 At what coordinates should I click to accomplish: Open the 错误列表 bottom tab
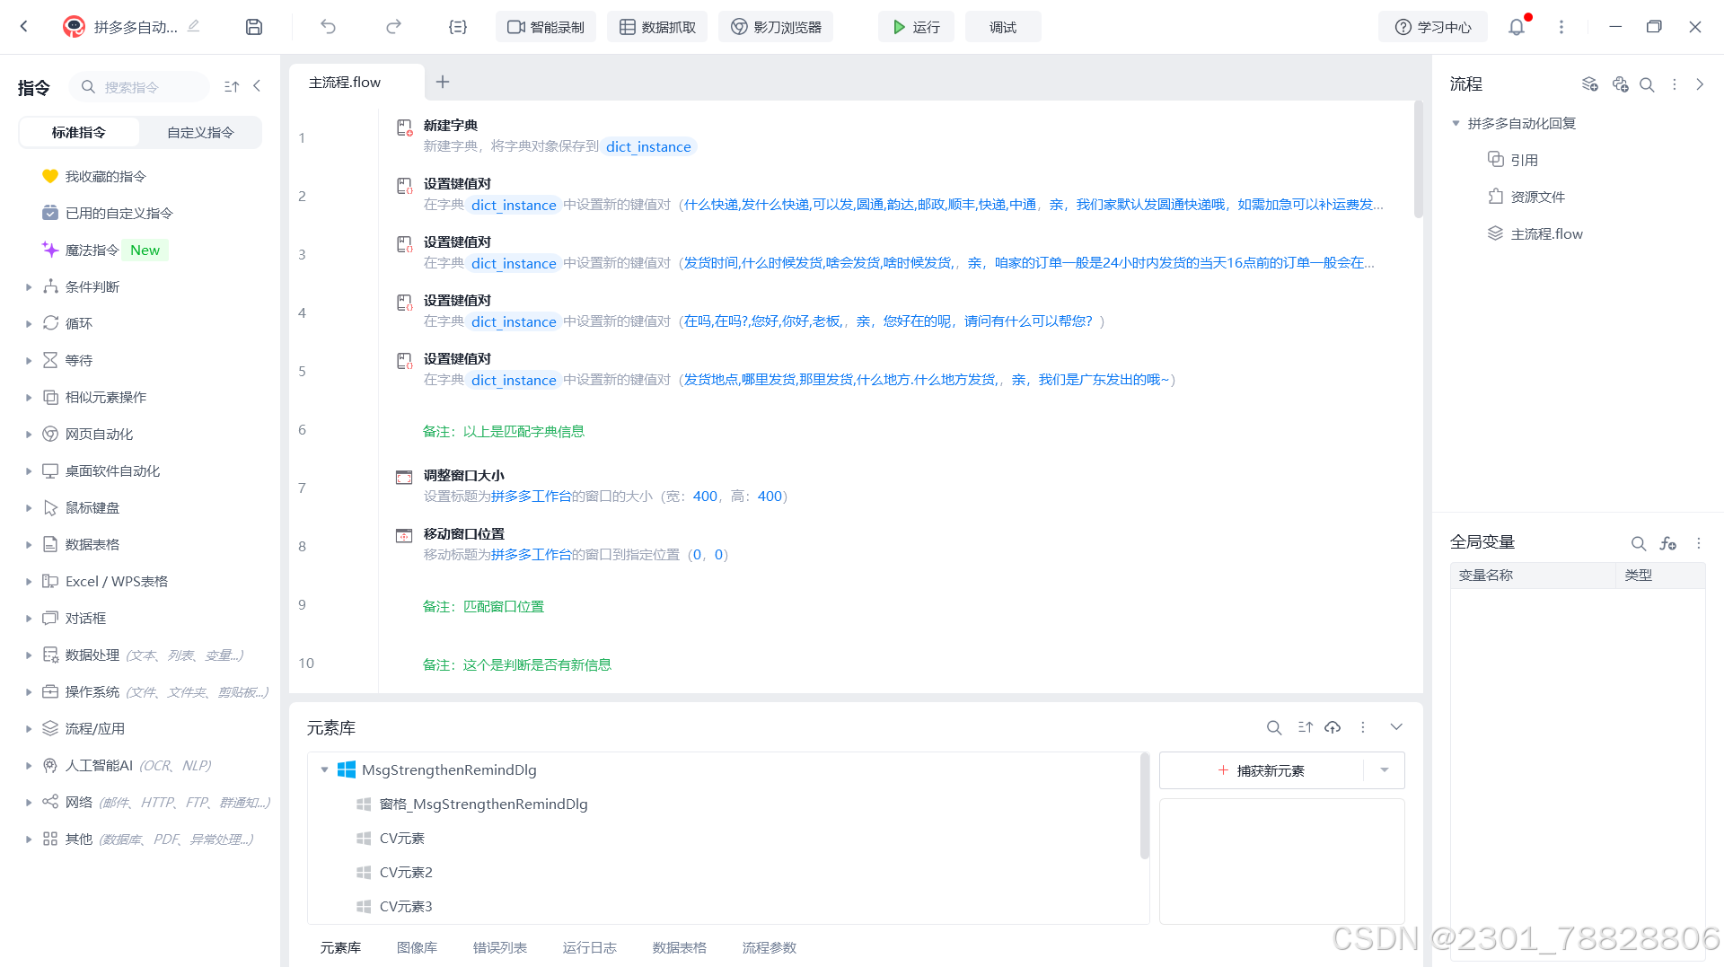point(499,947)
